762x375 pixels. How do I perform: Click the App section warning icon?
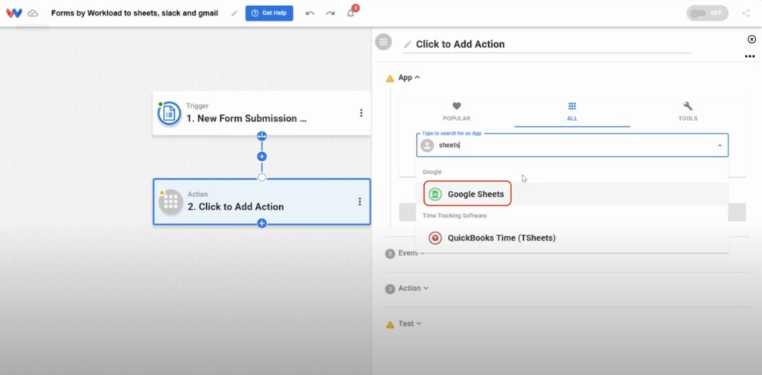pyautogui.click(x=390, y=79)
